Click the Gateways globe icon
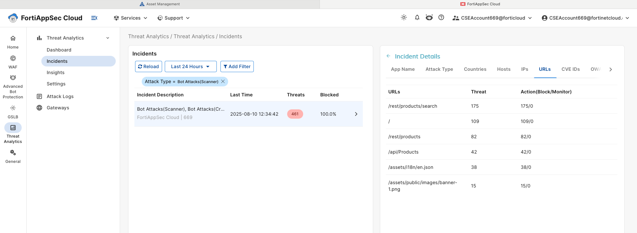 point(39,108)
